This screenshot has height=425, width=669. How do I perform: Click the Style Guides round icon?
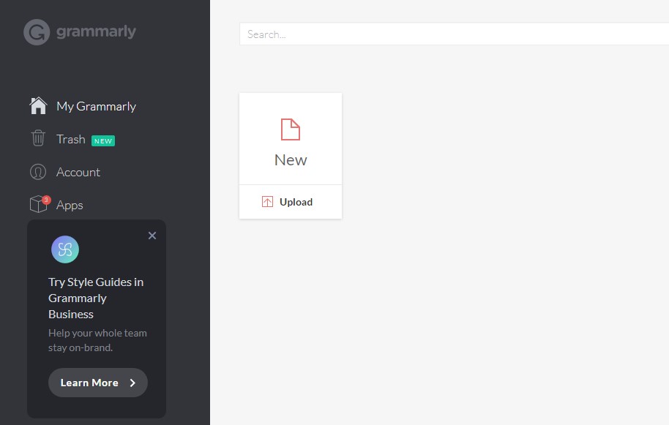[65, 249]
